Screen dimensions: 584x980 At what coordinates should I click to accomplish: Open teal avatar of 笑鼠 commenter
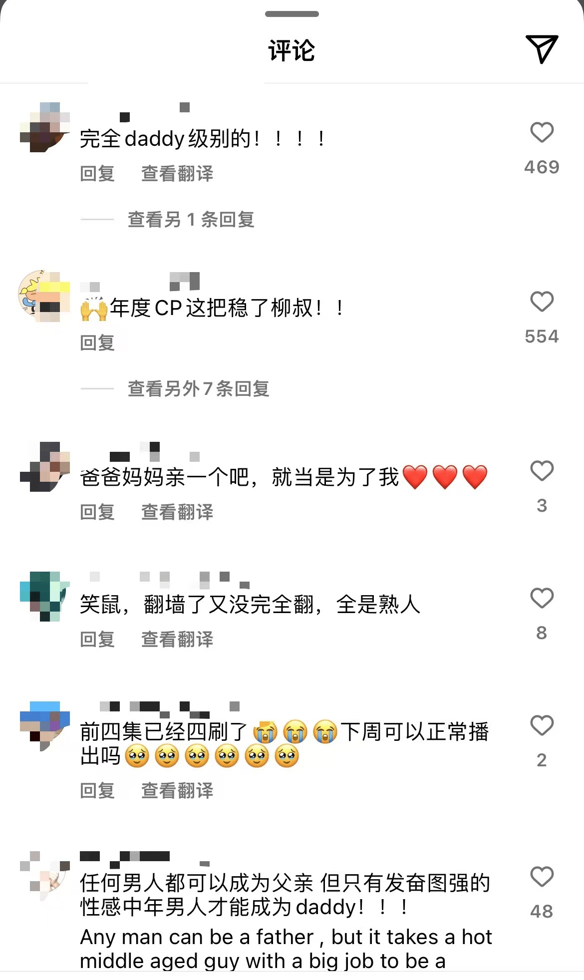coord(45,597)
